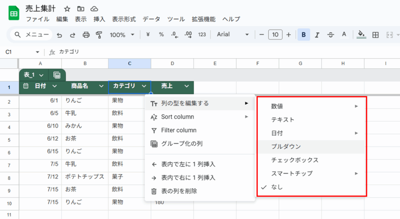Open the Google Sheets home icon
This screenshot has height=219, width=400.
point(14,13)
